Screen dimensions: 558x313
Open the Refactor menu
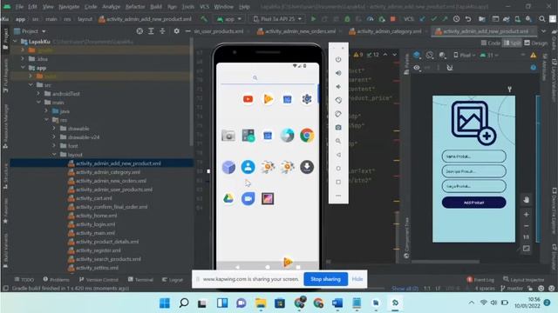click(135, 6)
